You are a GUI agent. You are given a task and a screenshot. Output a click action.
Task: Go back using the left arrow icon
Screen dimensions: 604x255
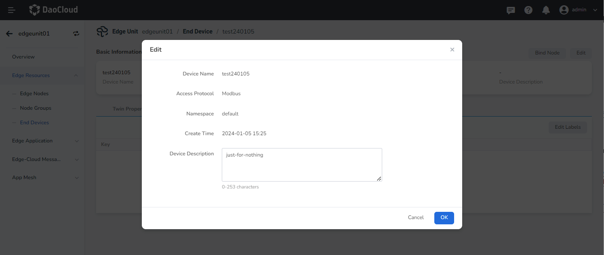coord(9,34)
